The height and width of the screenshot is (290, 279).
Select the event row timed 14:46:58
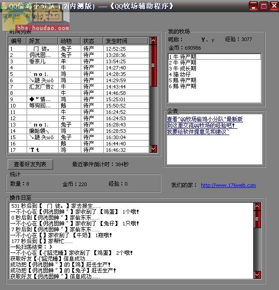pos(79,93)
